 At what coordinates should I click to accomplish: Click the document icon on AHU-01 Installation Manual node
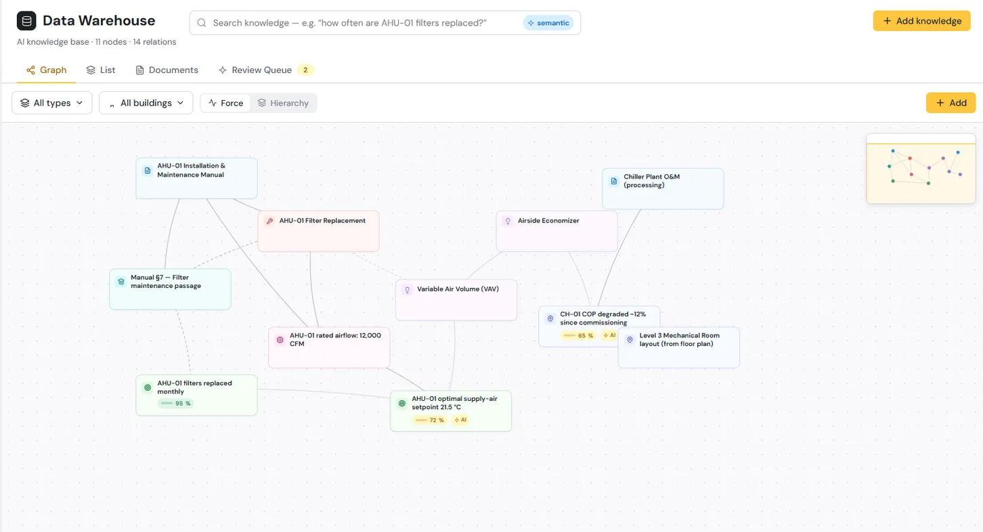(x=148, y=170)
